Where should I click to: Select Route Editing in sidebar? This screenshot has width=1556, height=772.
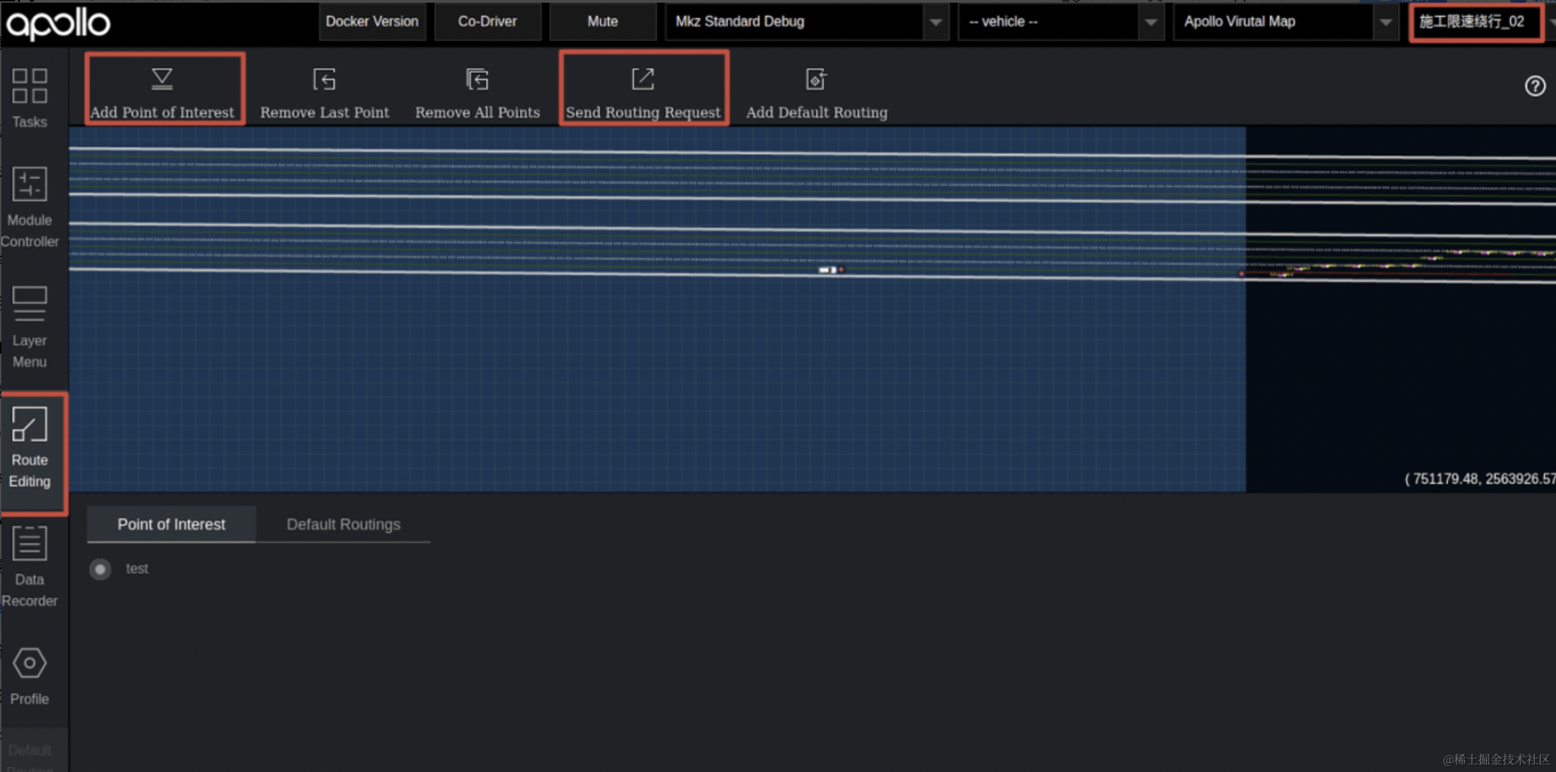click(30, 448)
